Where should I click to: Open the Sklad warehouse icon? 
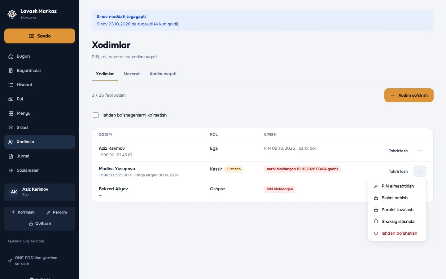[11, 128]
